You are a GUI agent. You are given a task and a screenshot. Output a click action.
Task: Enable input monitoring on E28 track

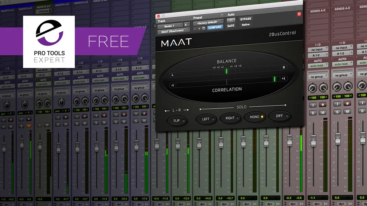(136, 114)
